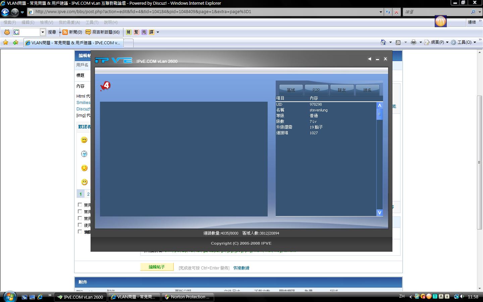Switch to the P2P tab
This screenshot has width=483, height=302.
[316, 90]
